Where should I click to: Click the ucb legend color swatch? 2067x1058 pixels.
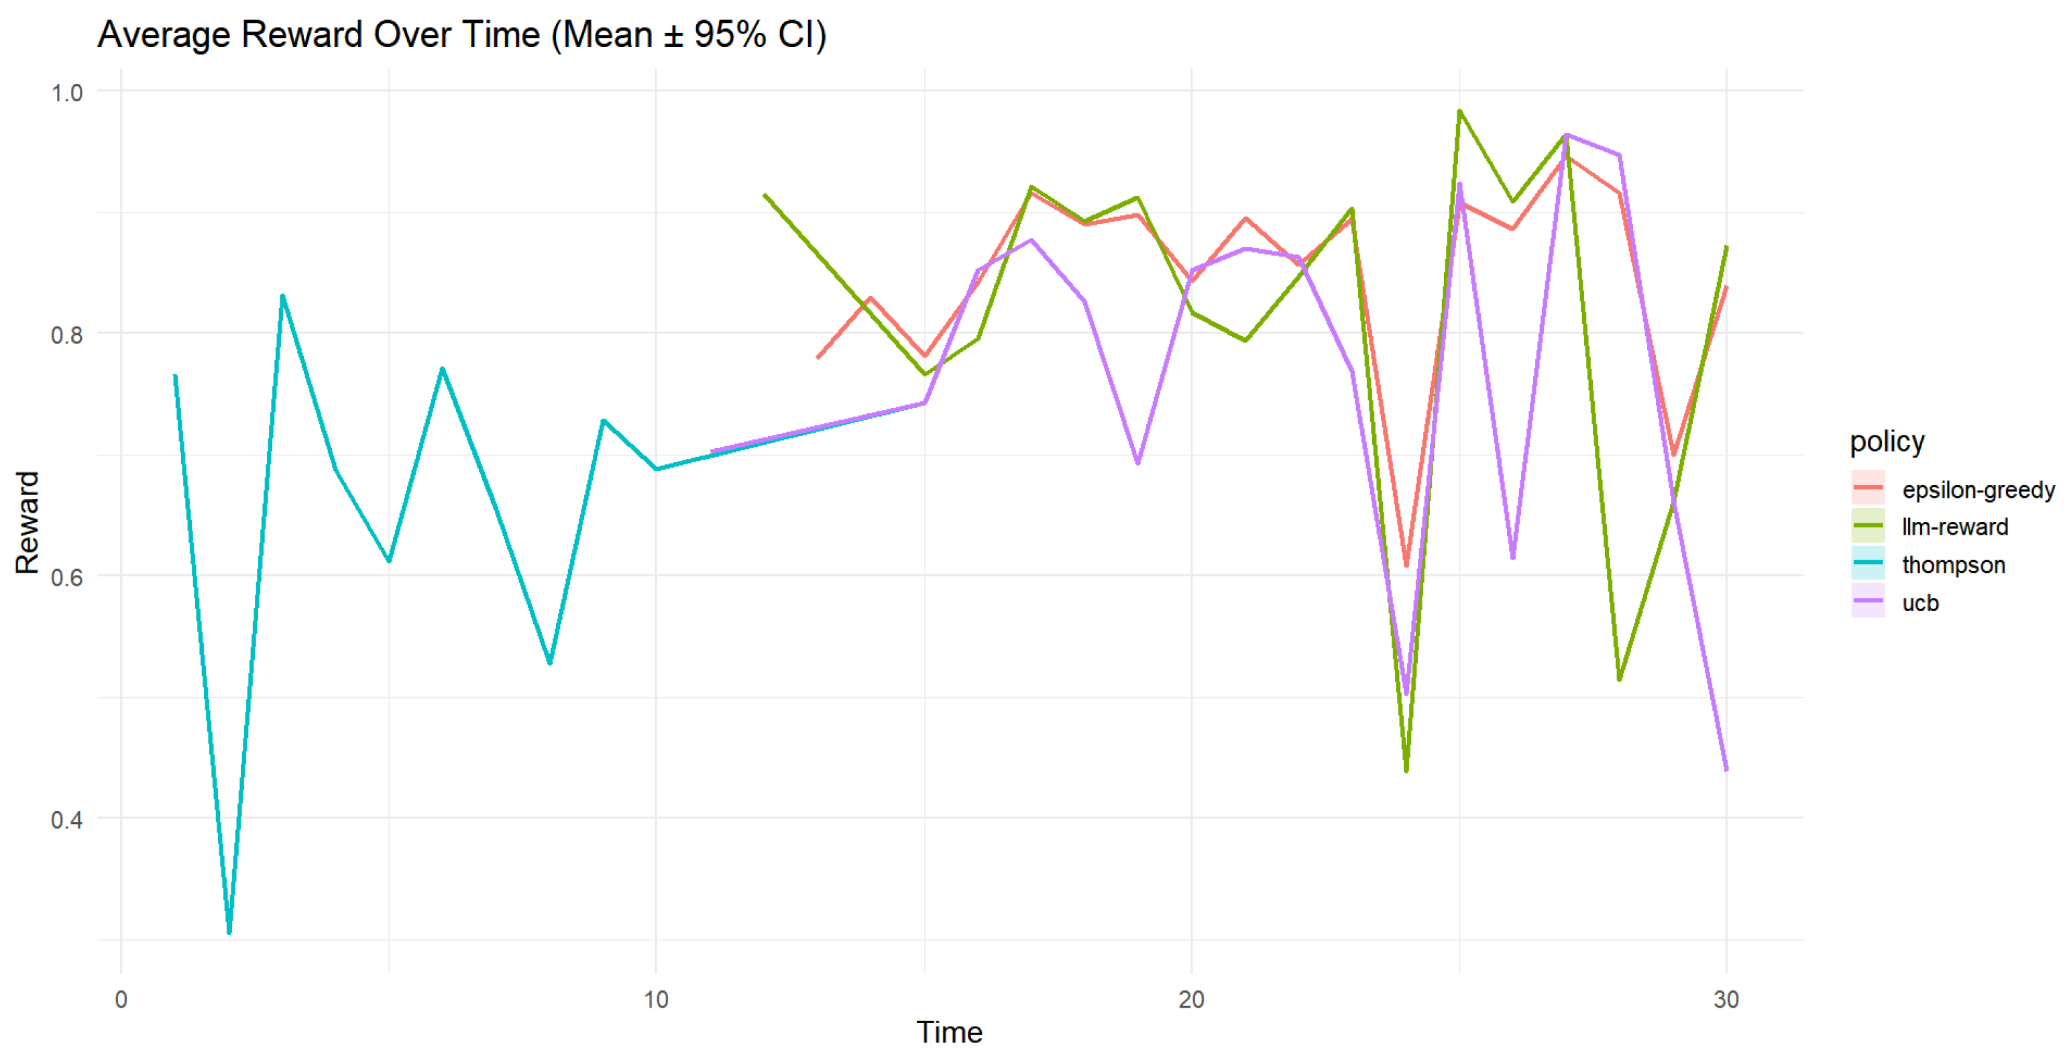pos(1867,601)
